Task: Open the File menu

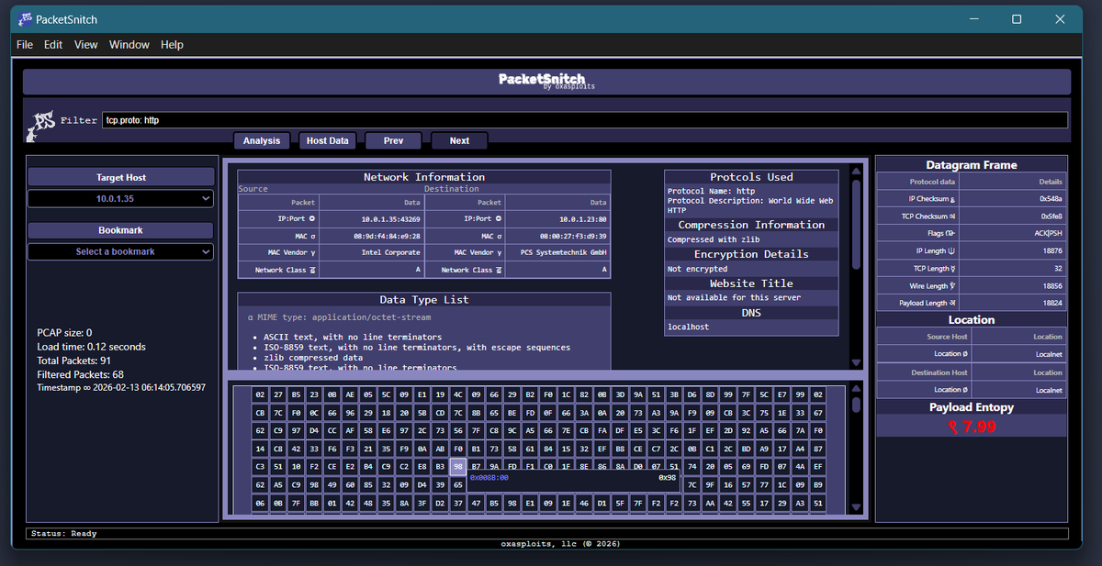Action: click(25, 44)
